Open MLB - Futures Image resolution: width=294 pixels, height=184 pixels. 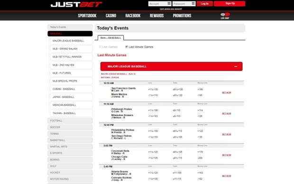71,73
